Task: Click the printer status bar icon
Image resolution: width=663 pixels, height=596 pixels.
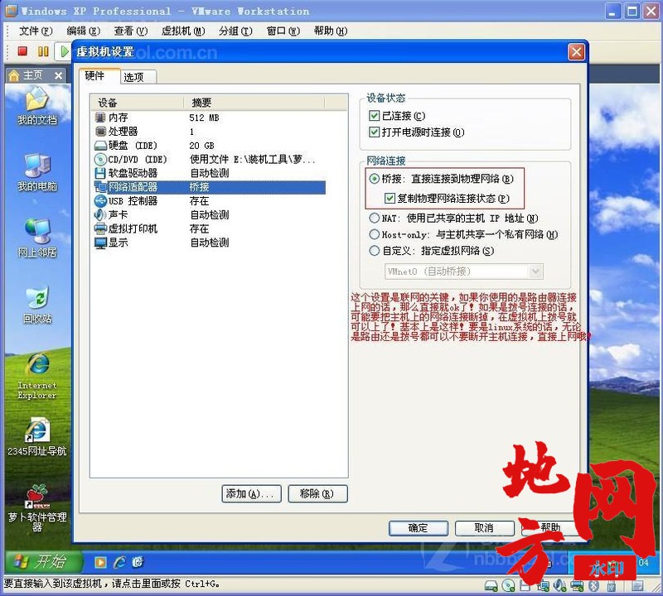Action: (x=577, y=585)
